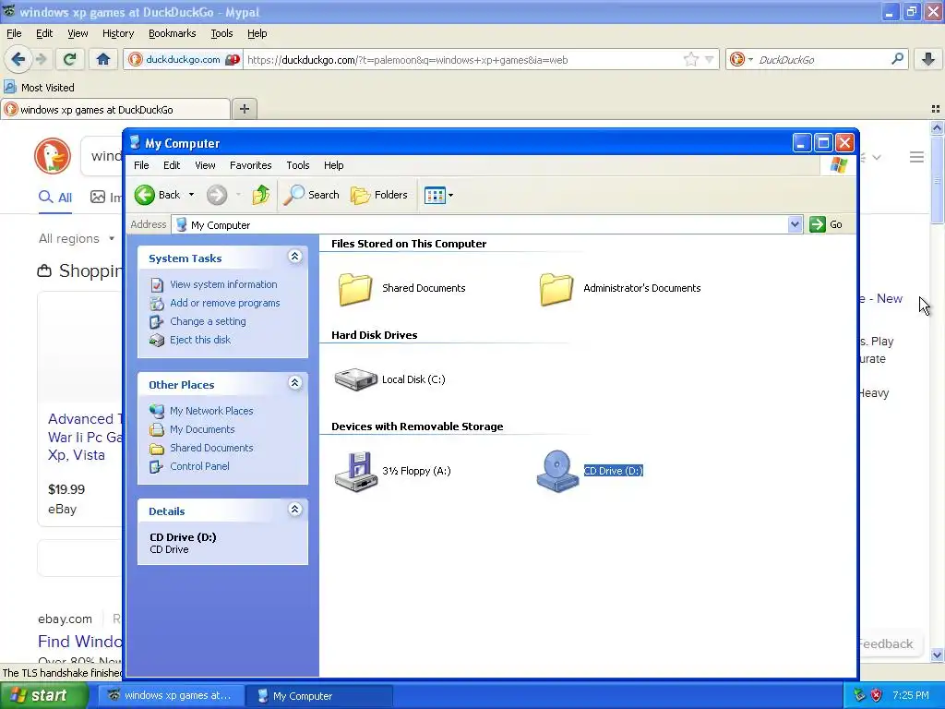Select the Shared Documents folder icon
This screenshot has width=945, height=709.
[355, 289]
